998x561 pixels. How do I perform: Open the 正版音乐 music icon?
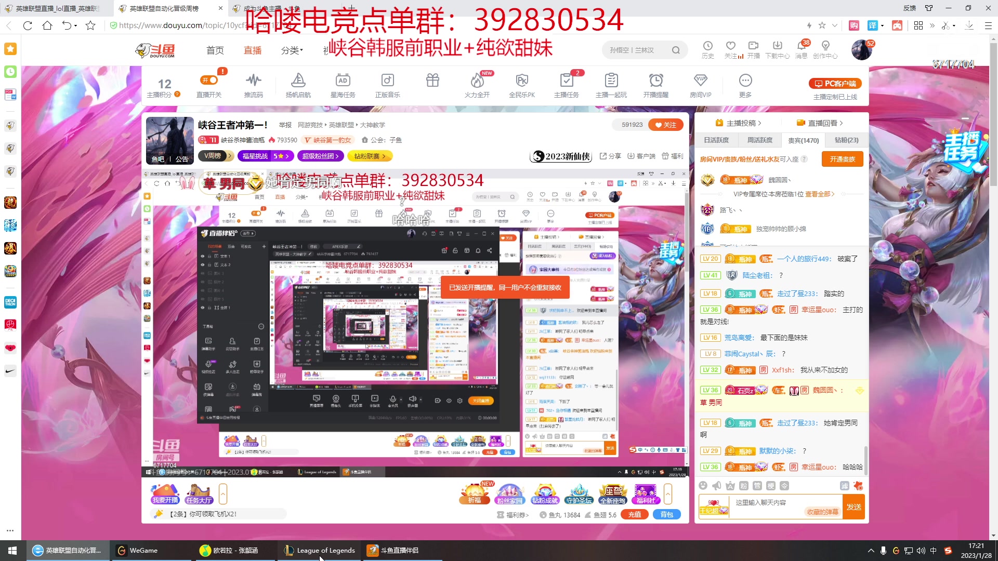pos(387,81)
